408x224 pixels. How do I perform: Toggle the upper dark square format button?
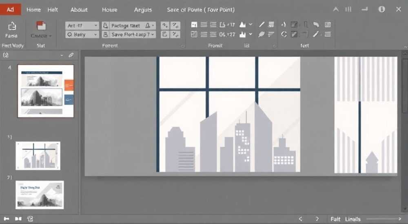pos(294,24)
